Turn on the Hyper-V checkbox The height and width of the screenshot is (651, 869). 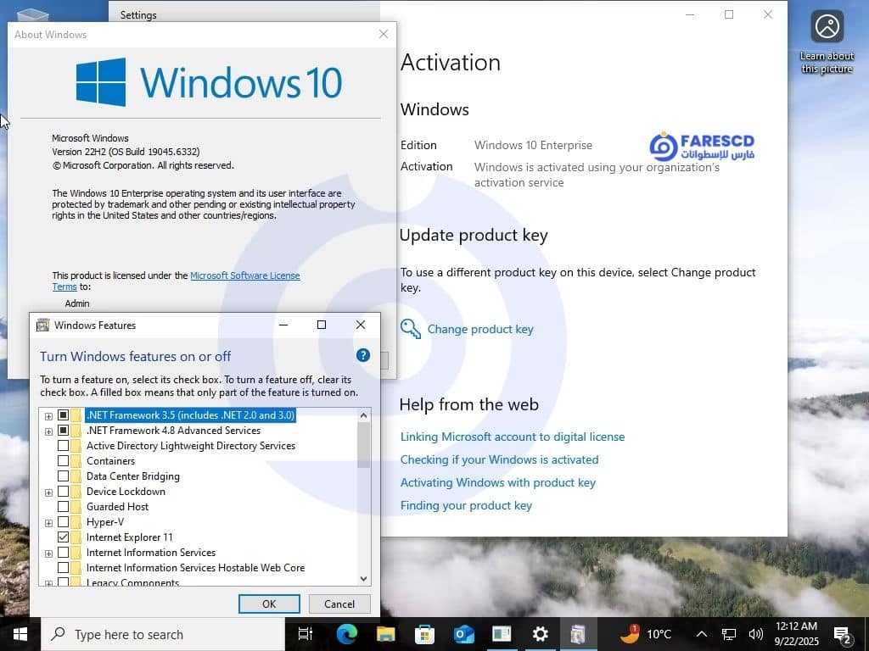(63, 522)
